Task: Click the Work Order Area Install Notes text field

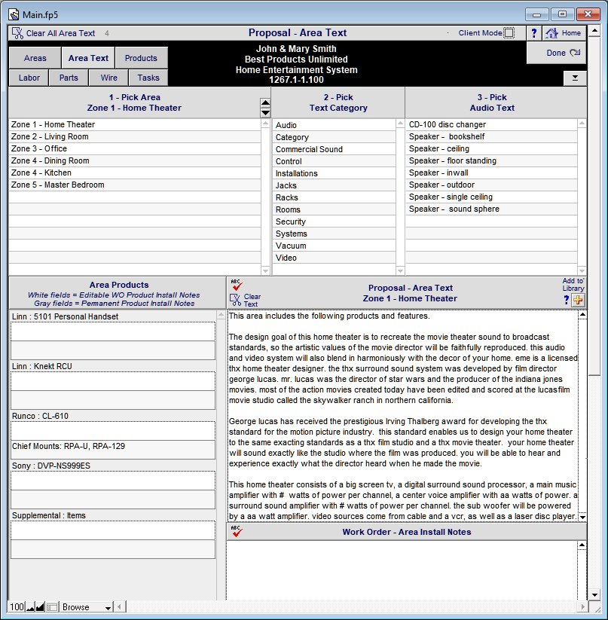Action: tap(402, 570)
